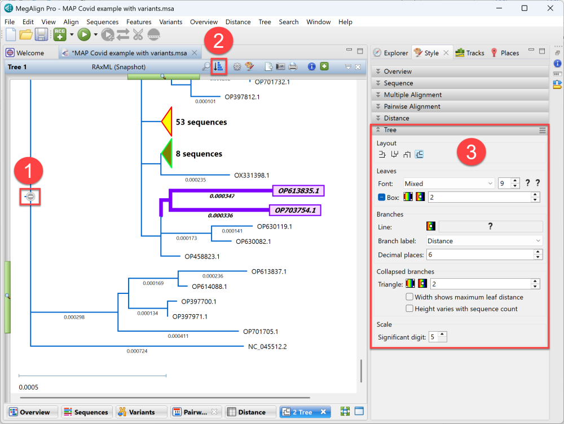Screen dimensions: 564x424
Task: Click the Save disk toolbar icon
Action: (41, 35)
